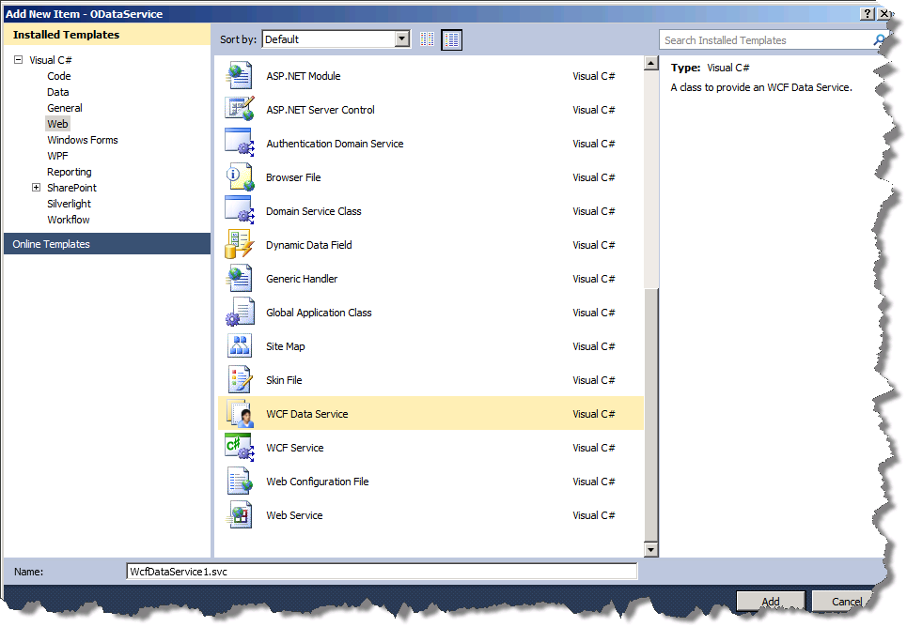Click the WCF Service C# icon
907x627 pixels.
[x=240, y=448]
